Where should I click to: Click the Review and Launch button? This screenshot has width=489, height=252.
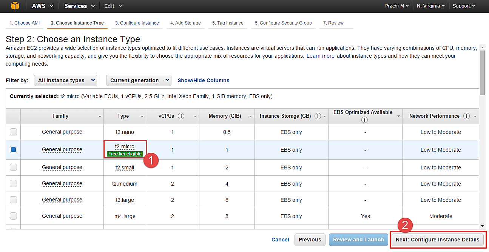[358, 240]
